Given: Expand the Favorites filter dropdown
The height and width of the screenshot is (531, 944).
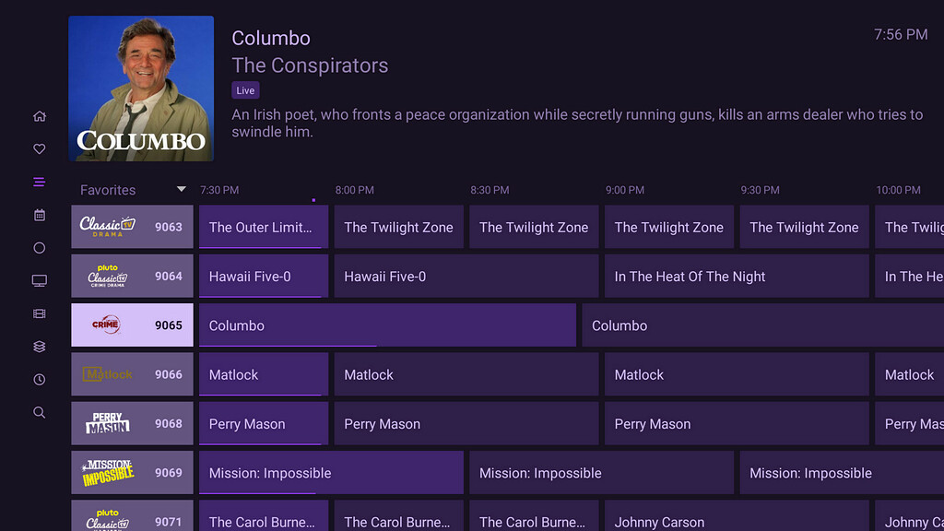Looking at the screenshot, I should click(181, 189).
